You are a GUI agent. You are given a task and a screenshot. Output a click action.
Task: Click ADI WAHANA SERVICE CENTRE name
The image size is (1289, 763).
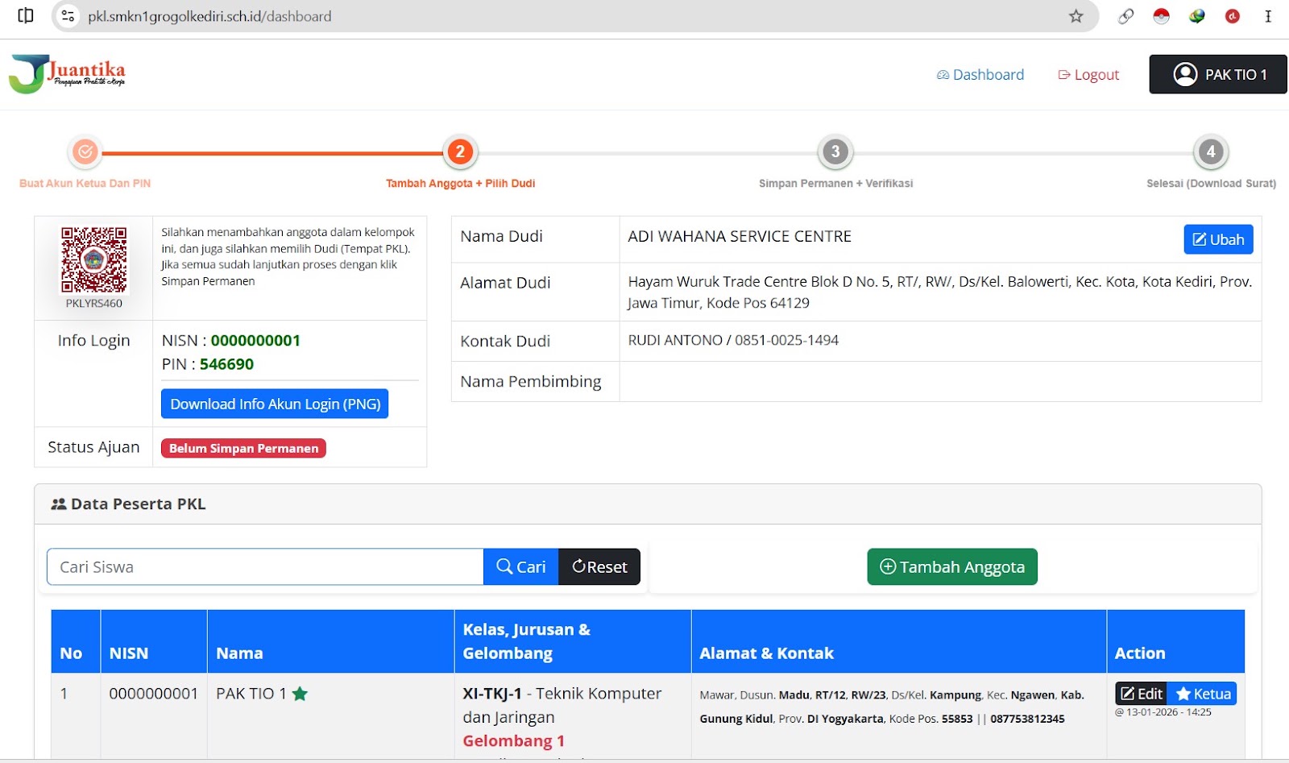point(740,236)
